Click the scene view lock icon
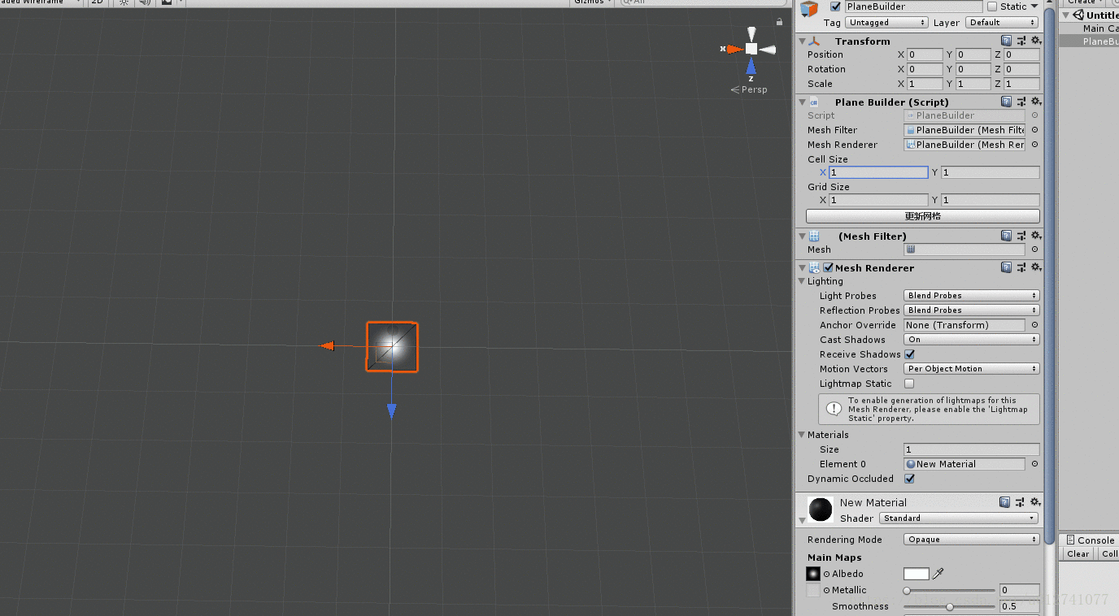 779,22
